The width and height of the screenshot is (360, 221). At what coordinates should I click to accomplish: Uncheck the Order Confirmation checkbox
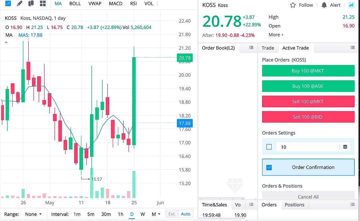coord(269,167)
